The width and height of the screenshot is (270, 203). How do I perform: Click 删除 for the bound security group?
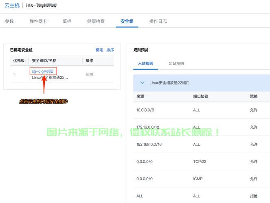coord(89,74)
